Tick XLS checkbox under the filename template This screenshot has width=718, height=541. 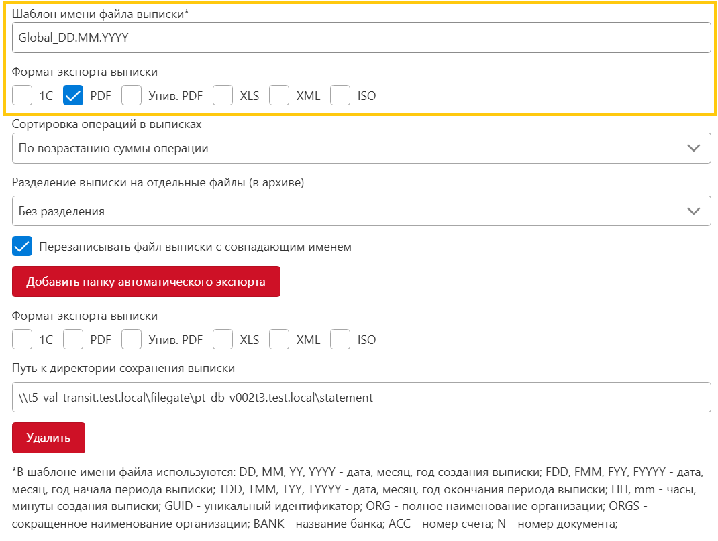(223, 95)
